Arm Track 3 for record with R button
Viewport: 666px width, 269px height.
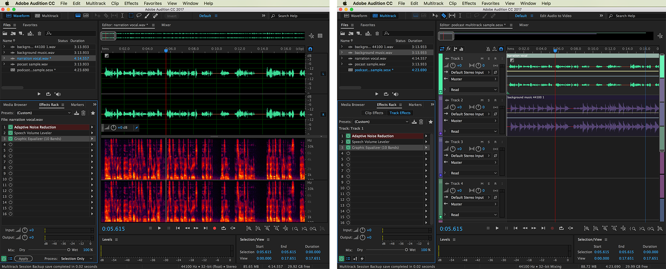click(x=495, y=142)
